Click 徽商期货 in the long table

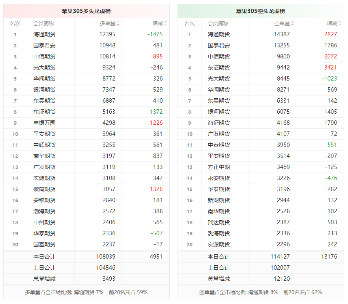(x=44, y=189)
